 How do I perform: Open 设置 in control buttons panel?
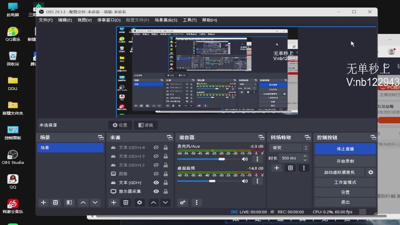tap(345, 192)
